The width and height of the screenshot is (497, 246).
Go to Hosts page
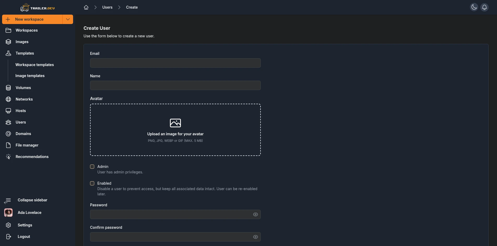[38, 111]
